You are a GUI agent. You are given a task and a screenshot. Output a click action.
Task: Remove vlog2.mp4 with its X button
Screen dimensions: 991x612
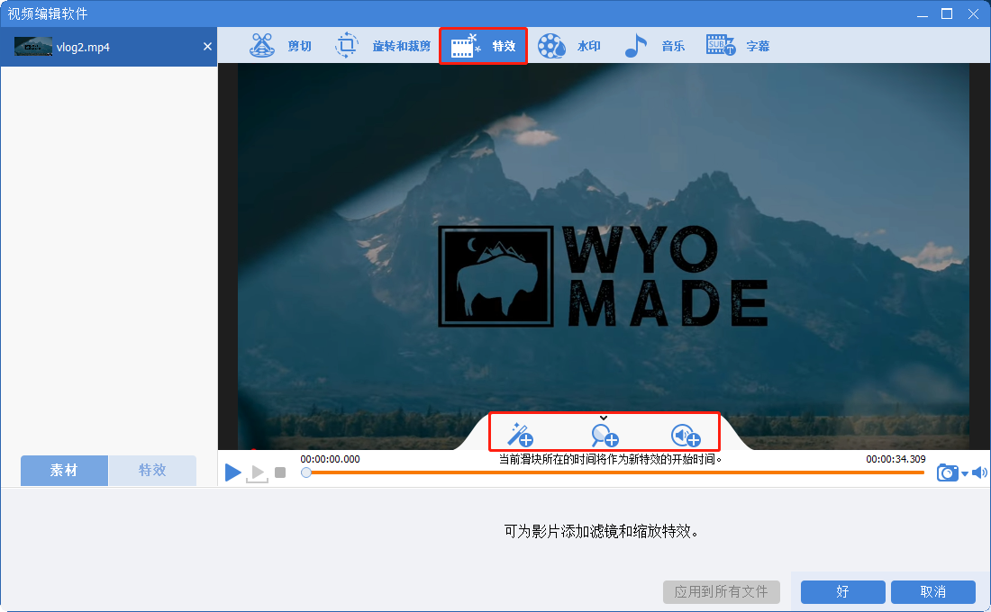207,46
